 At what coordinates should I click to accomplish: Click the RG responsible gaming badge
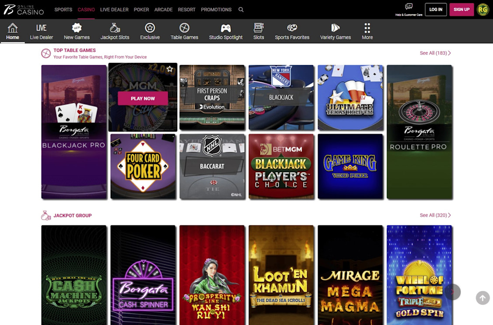pos(483,10)
